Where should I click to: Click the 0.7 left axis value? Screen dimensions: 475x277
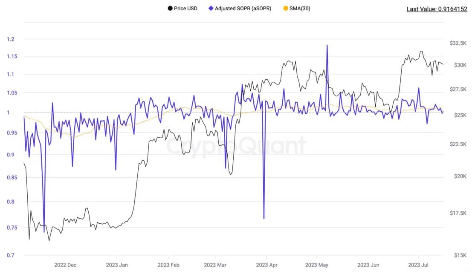click(x=10, y=255)
